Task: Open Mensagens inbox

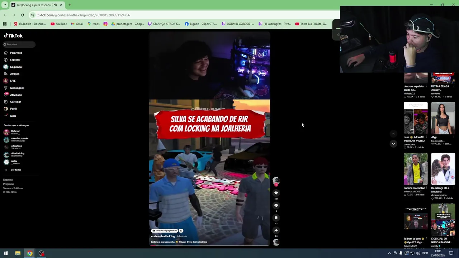Action: (14, 88)
